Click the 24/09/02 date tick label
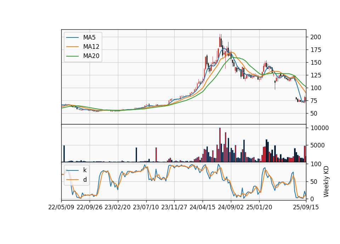This screenshot has width=340, height=244. point(231,207)
